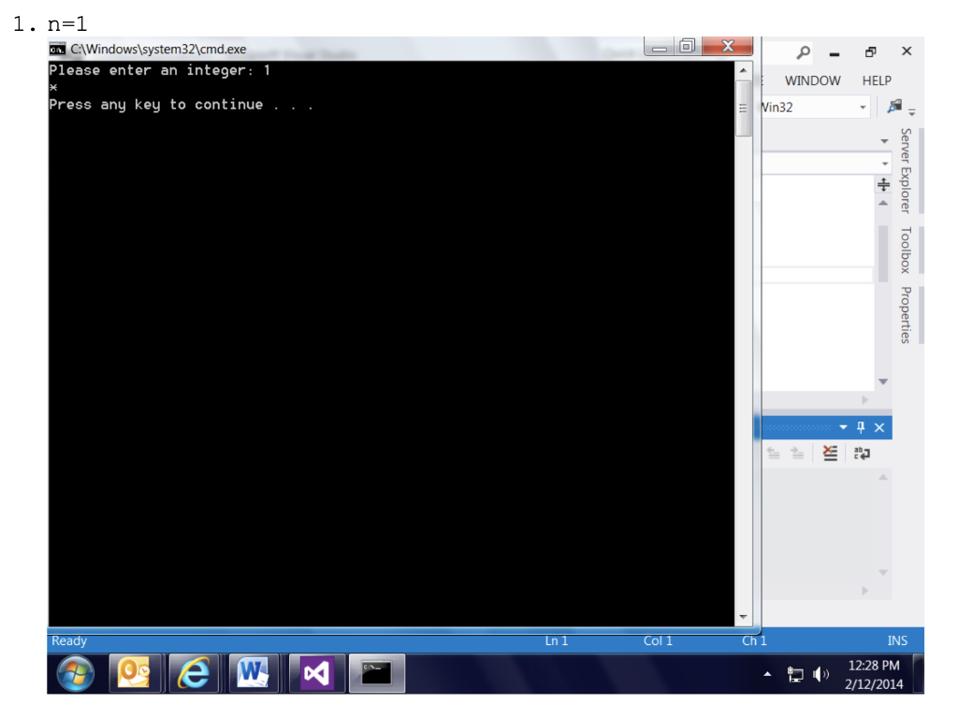
Task: Open the Output window options dropdown arrow
Action: [845, 427]
